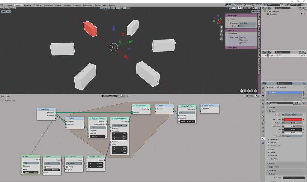Switch to the Geometry Nodes workspace tab

pos(100,5)
